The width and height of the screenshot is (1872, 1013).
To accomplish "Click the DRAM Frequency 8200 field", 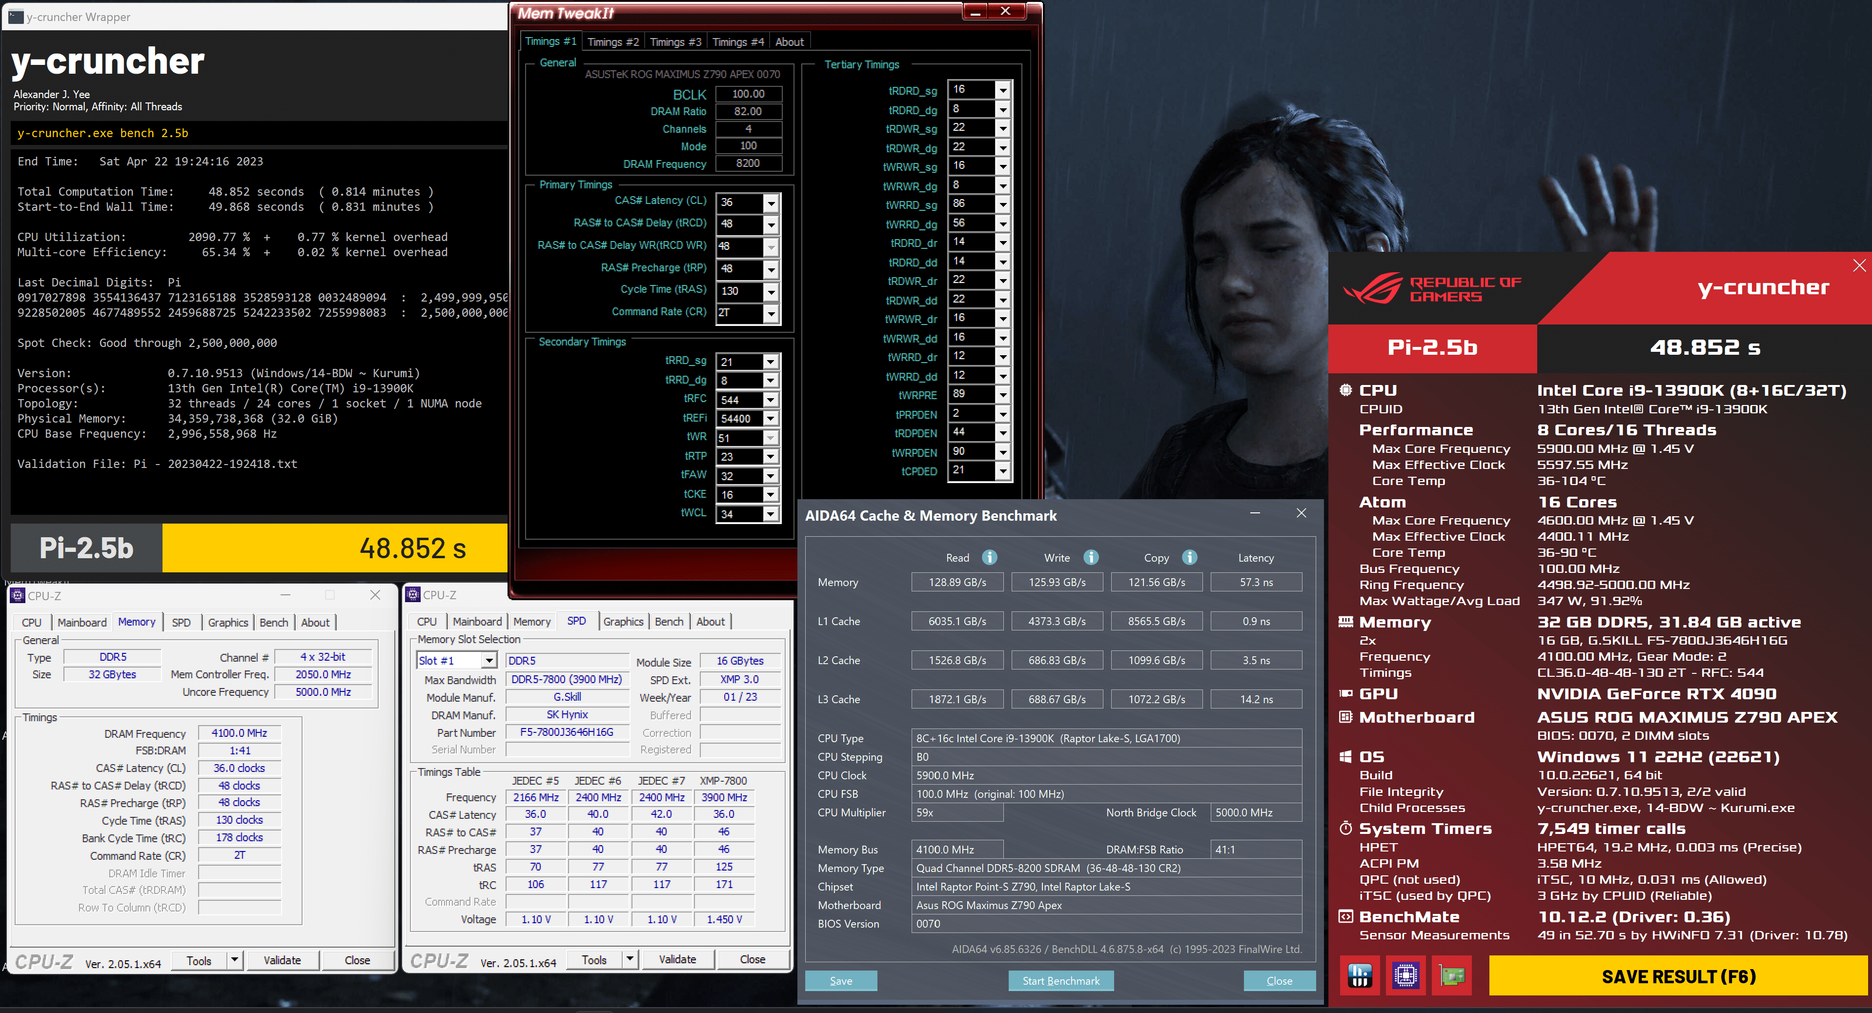I will (x=749, y=163).
